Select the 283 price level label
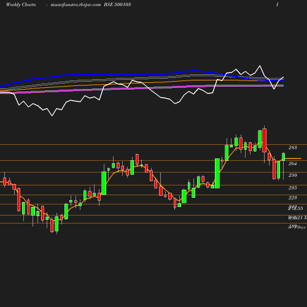 (292, 147)
